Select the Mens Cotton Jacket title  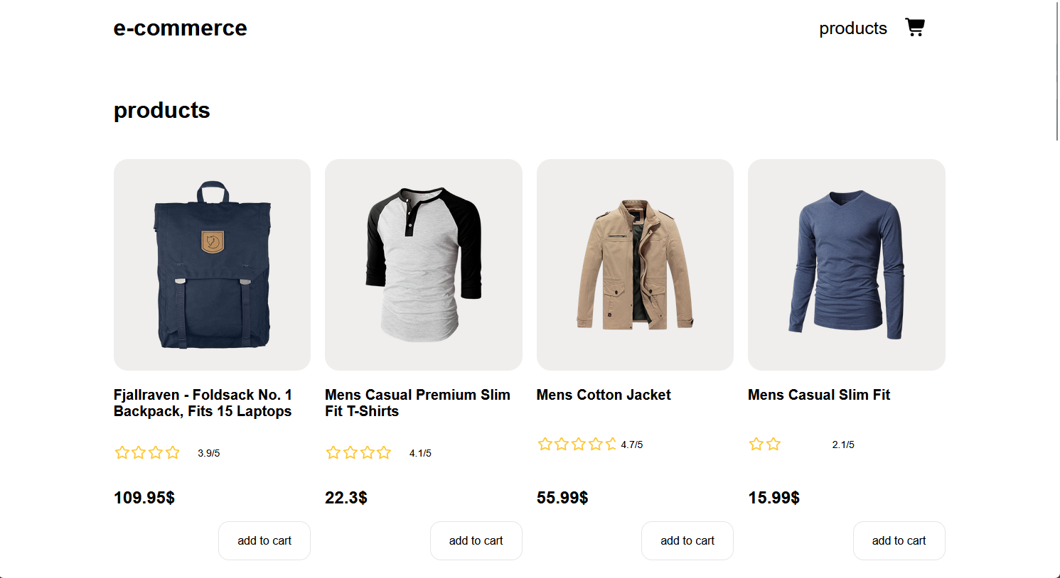pyautogui.click(x=604, y=395)
